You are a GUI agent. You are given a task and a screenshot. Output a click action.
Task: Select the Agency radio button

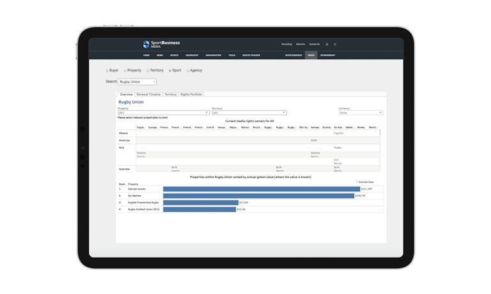[188, 71]
